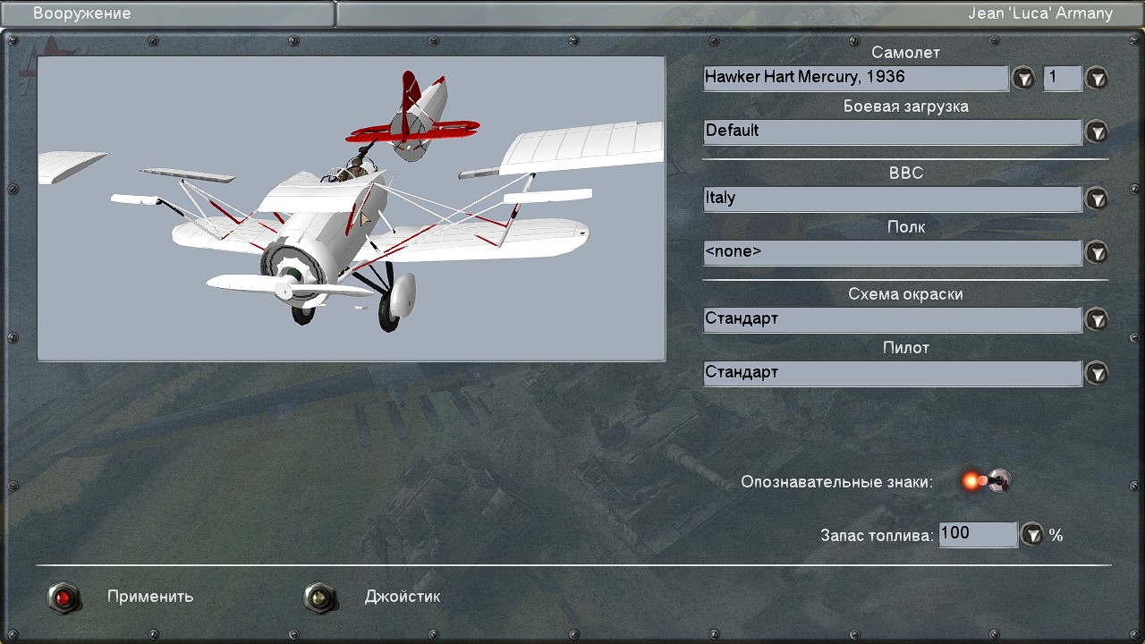Screen dimensions: 1145x644
Task: Expand the Пилот dropdown arrow
Action: [1097, 374]
